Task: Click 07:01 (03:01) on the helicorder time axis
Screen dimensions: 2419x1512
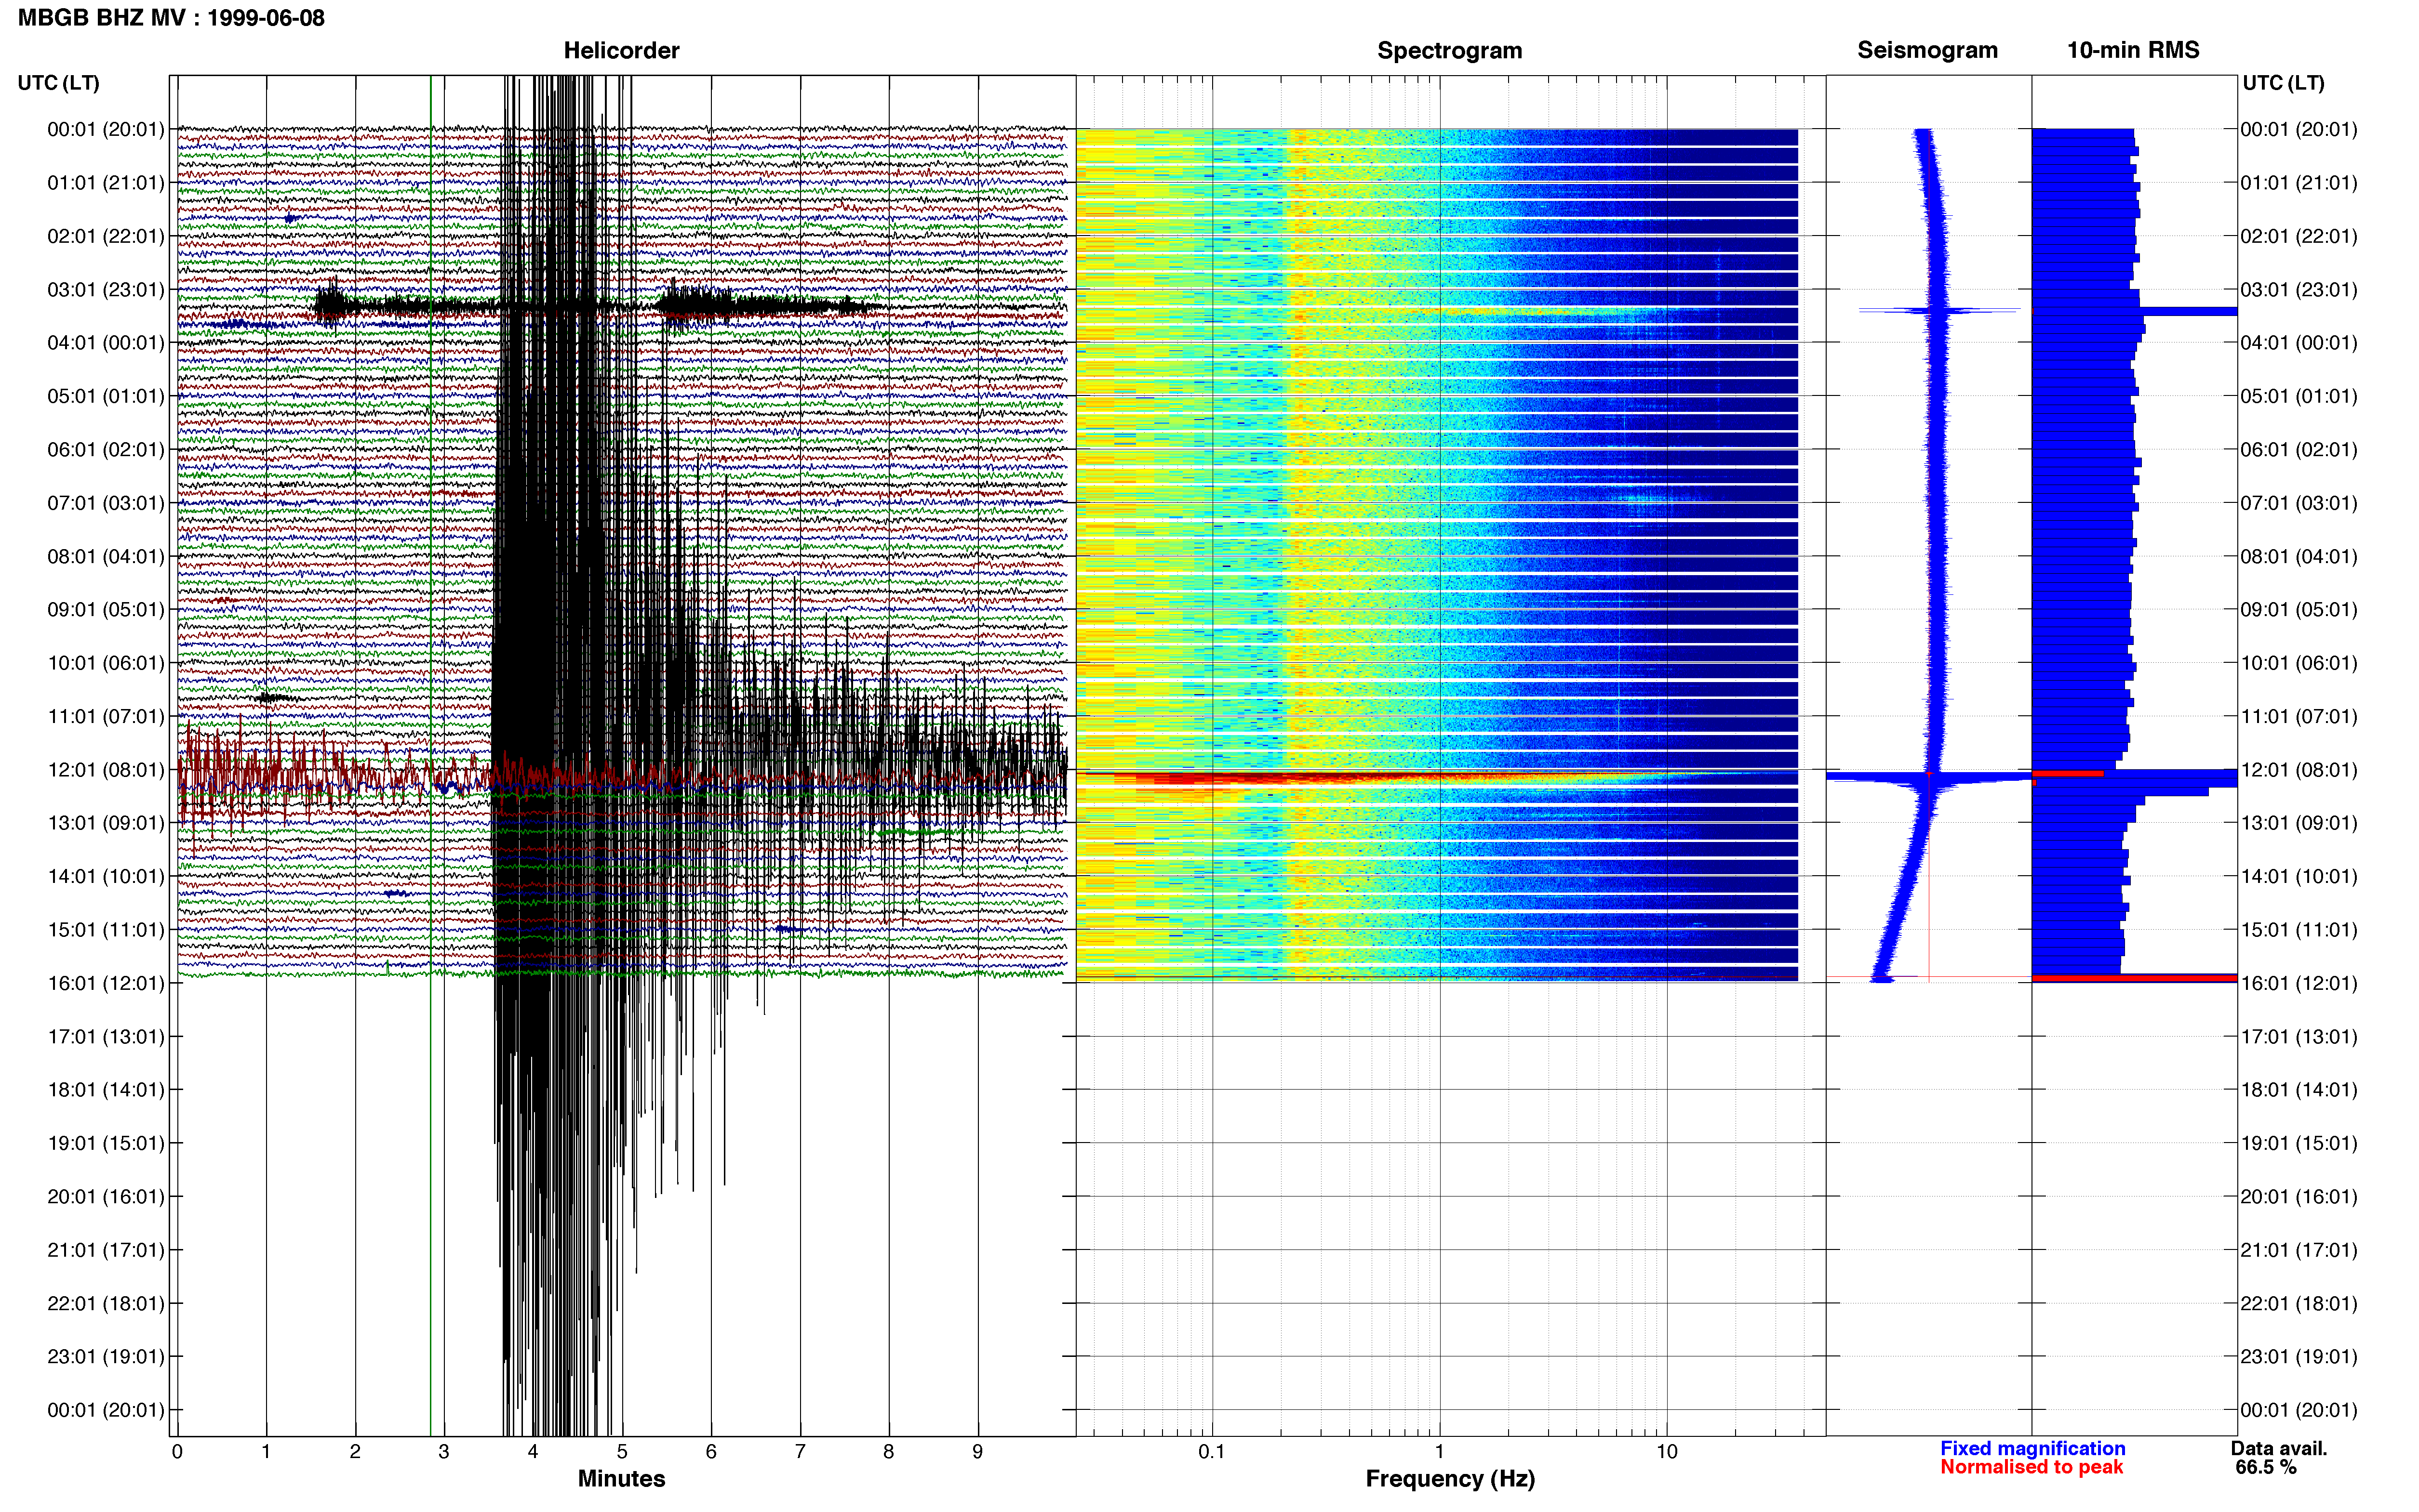Action: 106,503
